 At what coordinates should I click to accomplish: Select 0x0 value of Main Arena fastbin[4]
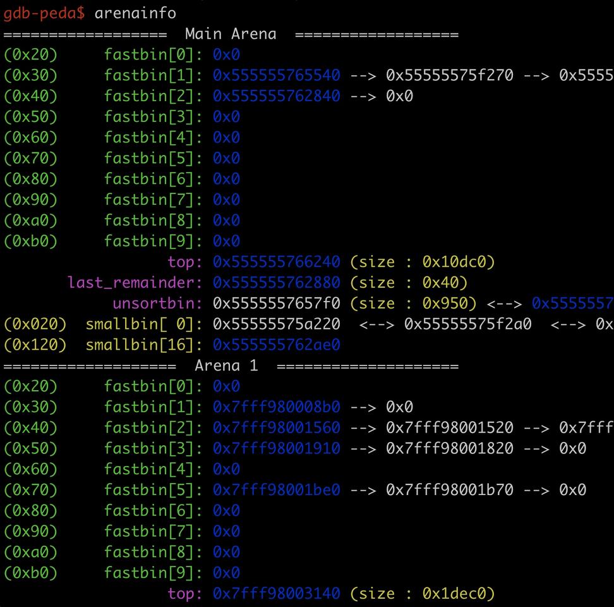click(x=226, y=138)
